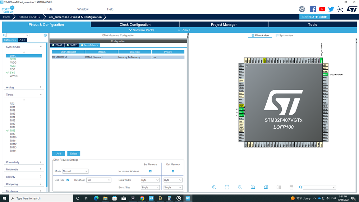Open the Help menu
This screenshot has width=359, height=202.
110,9
